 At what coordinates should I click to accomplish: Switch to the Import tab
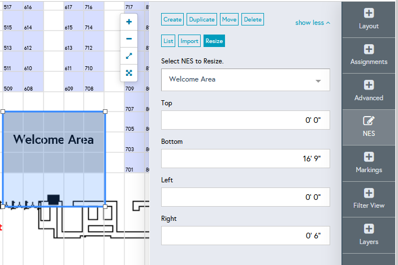(189, 41)
